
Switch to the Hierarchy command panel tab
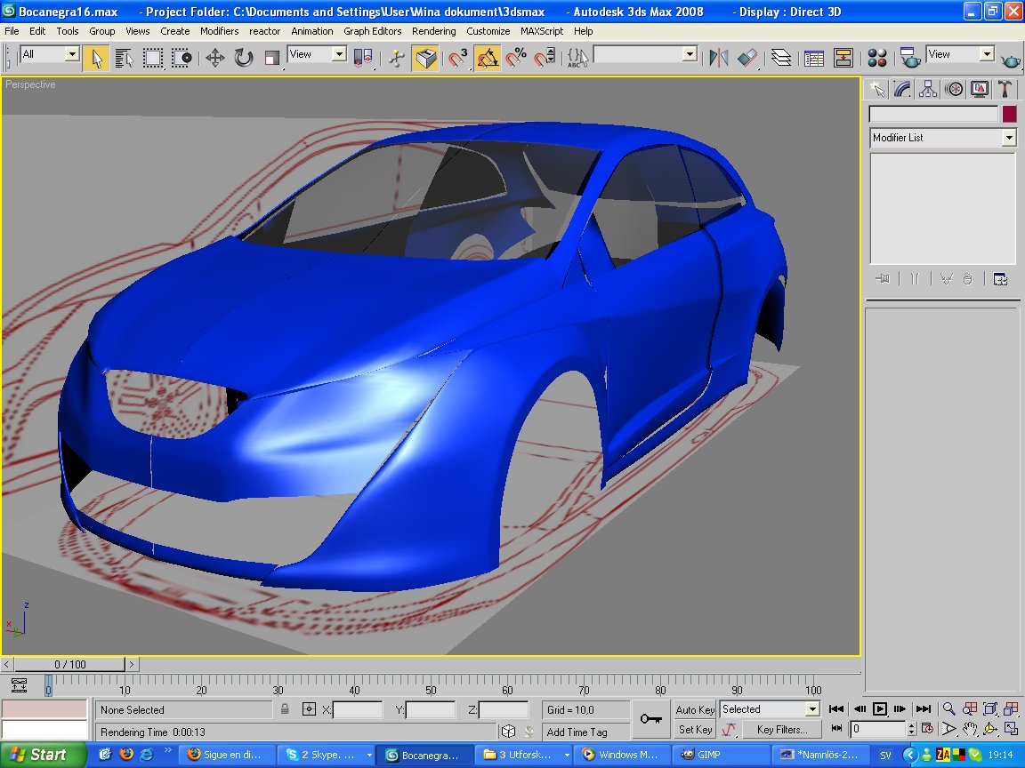(928, 89)
